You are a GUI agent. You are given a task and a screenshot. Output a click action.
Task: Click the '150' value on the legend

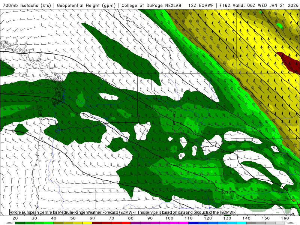[x=266, y=218]
